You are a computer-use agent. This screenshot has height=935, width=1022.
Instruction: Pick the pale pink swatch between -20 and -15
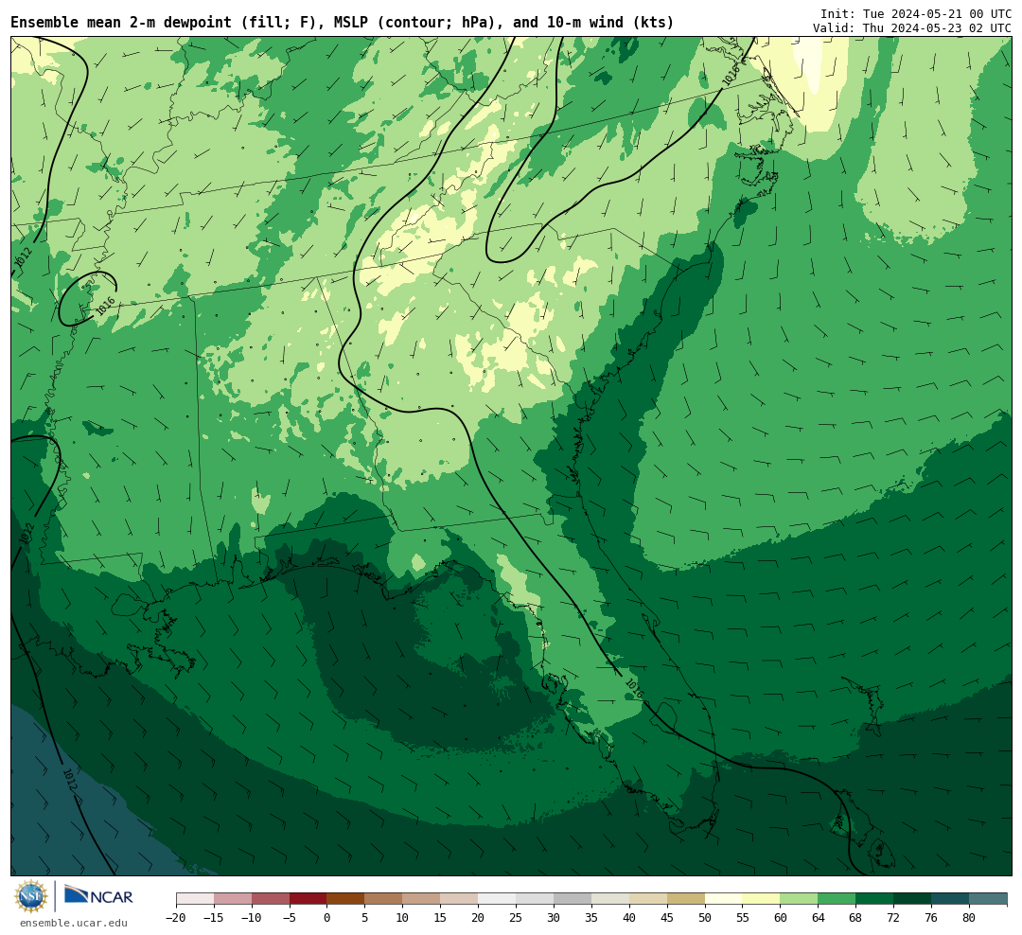coord(195,899)
